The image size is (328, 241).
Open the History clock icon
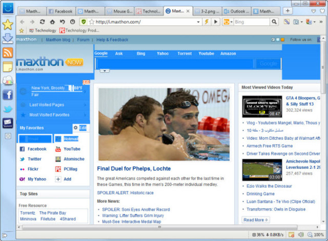point(73,21)
